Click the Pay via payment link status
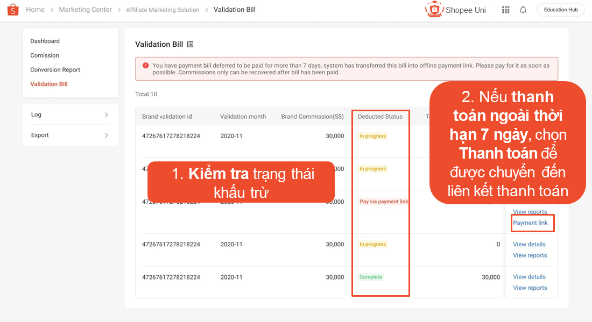 [x=384, y=202]
